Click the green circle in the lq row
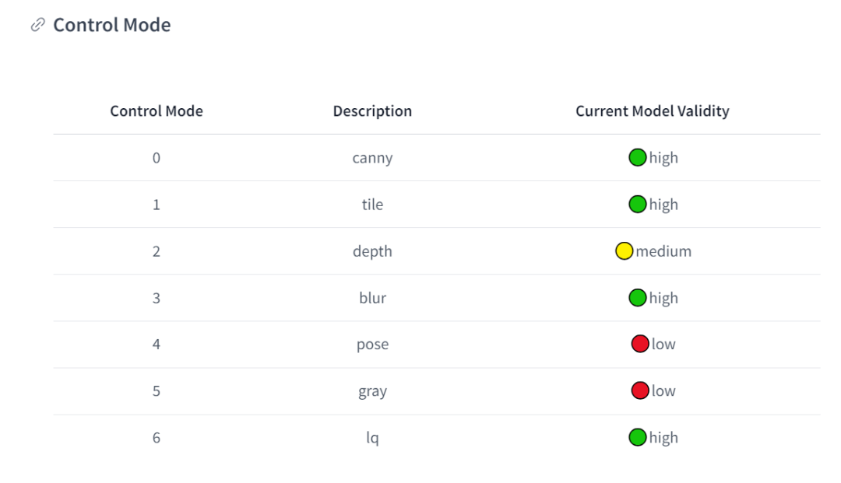Image resolution: width=841 pixels, height=483 pixels. coord(638,437)
